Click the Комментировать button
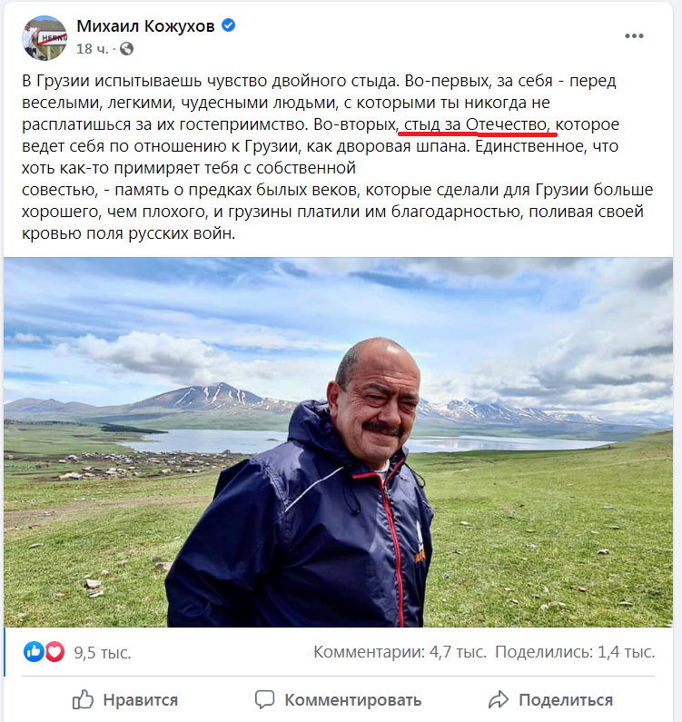The width and height of the screenshot is (682, 722). click(338, 700)
